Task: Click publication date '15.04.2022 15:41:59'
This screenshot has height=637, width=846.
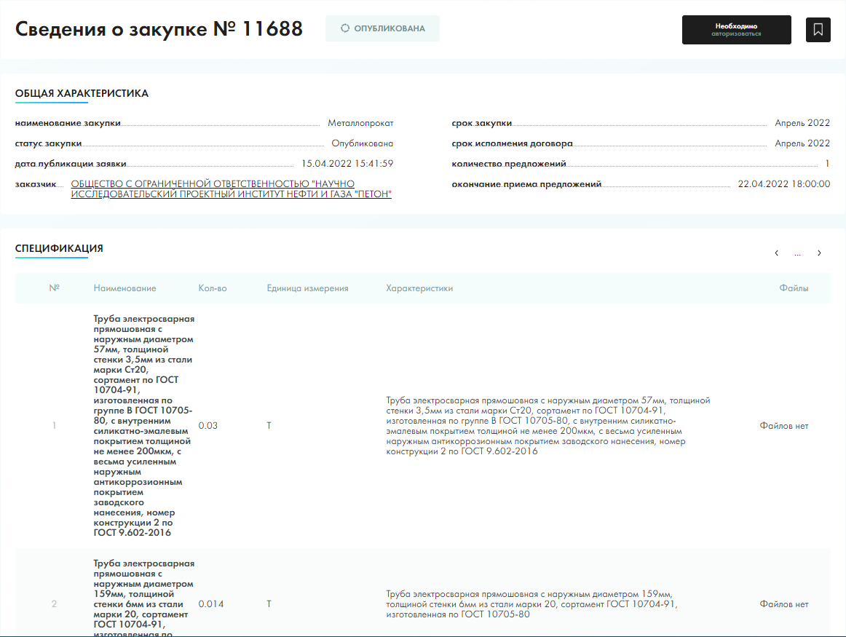Action: (x=347, y=163)
